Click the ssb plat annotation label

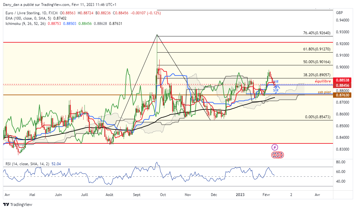coord(324,92)
